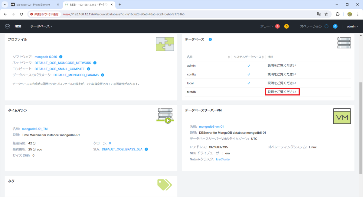The image size is (363, 197).
Task: Click the green VM icon
Action: pyautogui.click(x=342, y=116)
